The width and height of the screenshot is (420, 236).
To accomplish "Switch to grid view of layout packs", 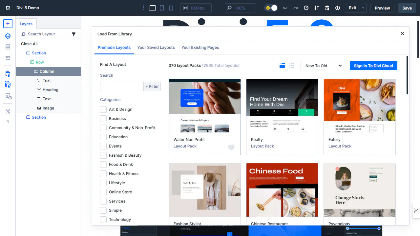I will [x=282, y=66].
